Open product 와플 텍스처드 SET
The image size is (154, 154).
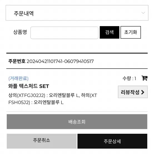click(x=29, y=86)
